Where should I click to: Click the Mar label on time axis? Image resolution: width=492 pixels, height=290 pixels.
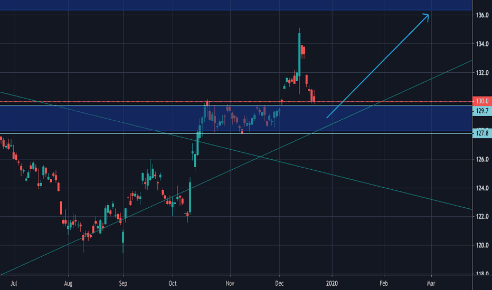tap(431, 284)
